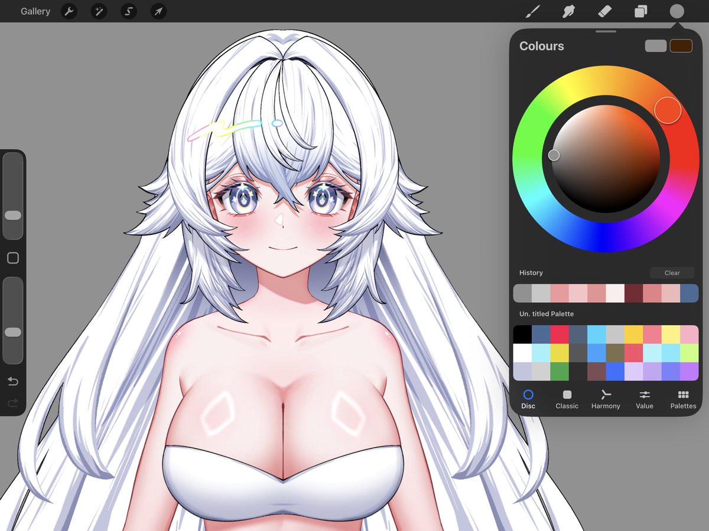Open the Selection tool
Viewport: 709px width, 531px height.
point(128,11)
